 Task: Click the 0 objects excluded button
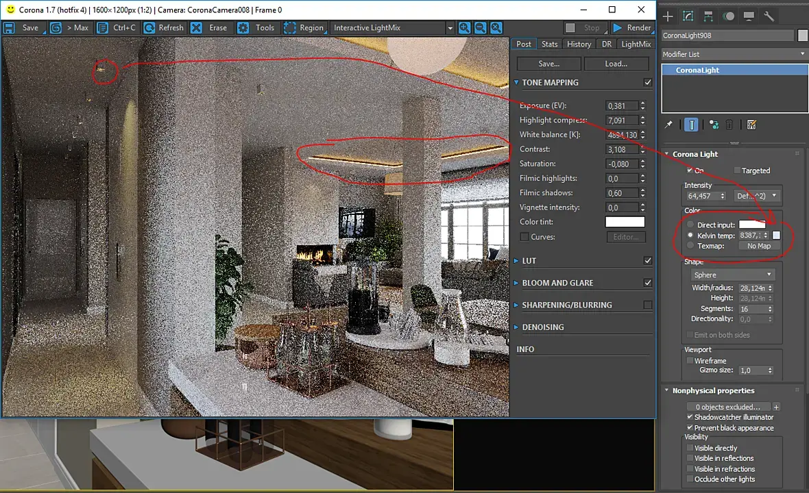coord(728,407)
